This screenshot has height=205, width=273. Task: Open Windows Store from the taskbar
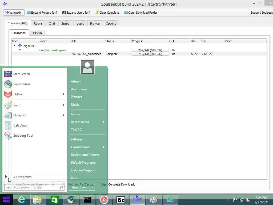(x=54, y=200)
